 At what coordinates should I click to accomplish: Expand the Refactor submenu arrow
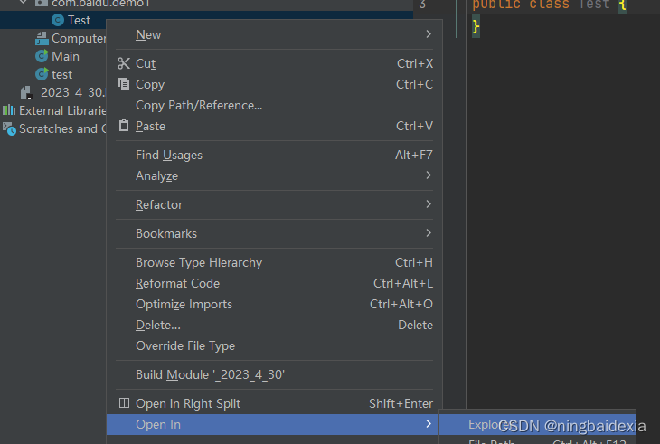(x=429, y=204)
